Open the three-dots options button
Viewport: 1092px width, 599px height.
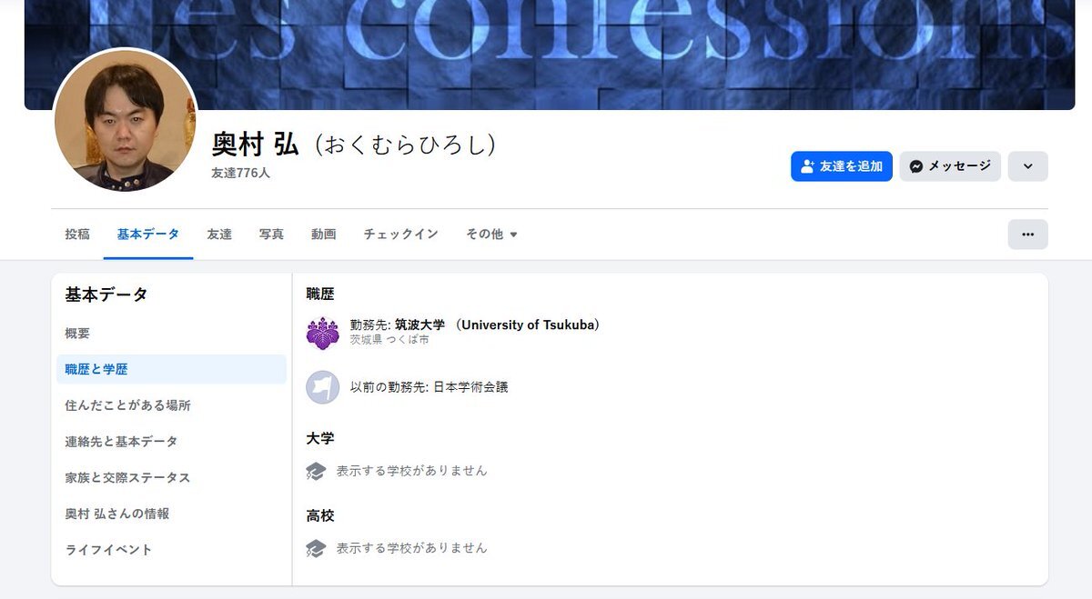(x=1027, y=235)
